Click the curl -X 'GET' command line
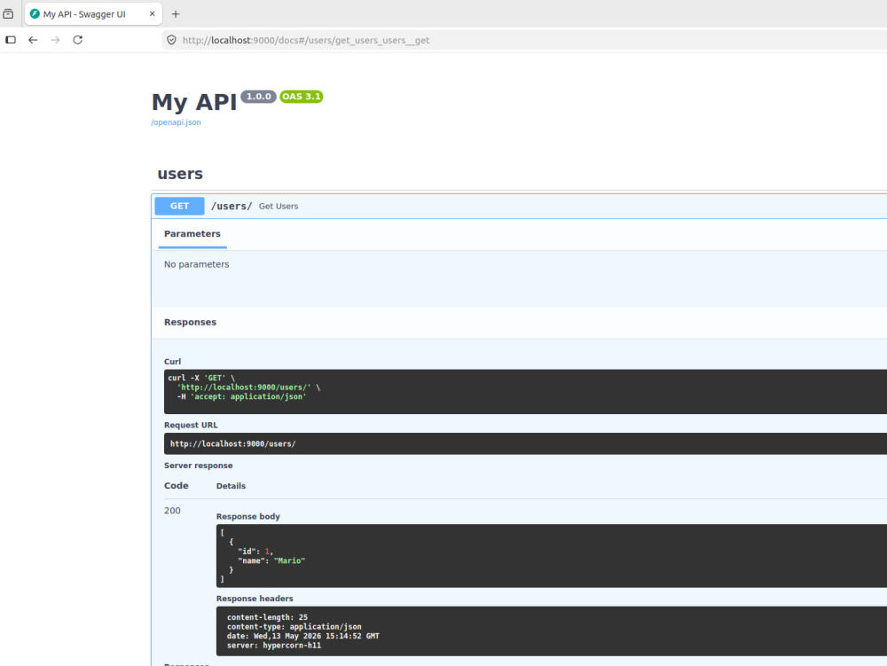The width and height of the screenshot is (887, 666). click(x=201, y=379)
